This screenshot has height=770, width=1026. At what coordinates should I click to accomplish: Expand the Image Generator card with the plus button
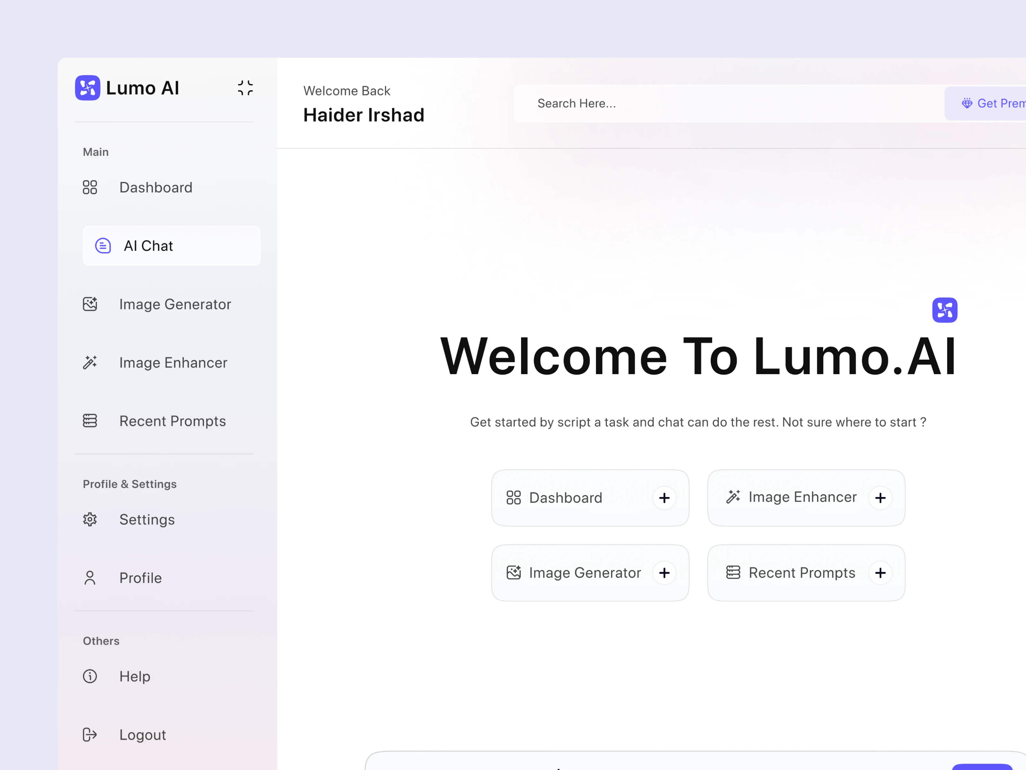coord(664,573)
